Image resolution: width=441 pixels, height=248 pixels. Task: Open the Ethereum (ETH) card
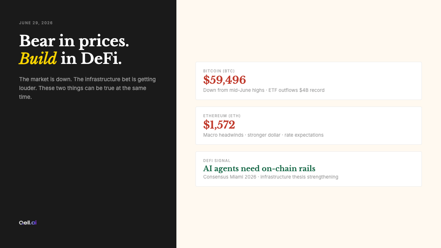point(309,126)
